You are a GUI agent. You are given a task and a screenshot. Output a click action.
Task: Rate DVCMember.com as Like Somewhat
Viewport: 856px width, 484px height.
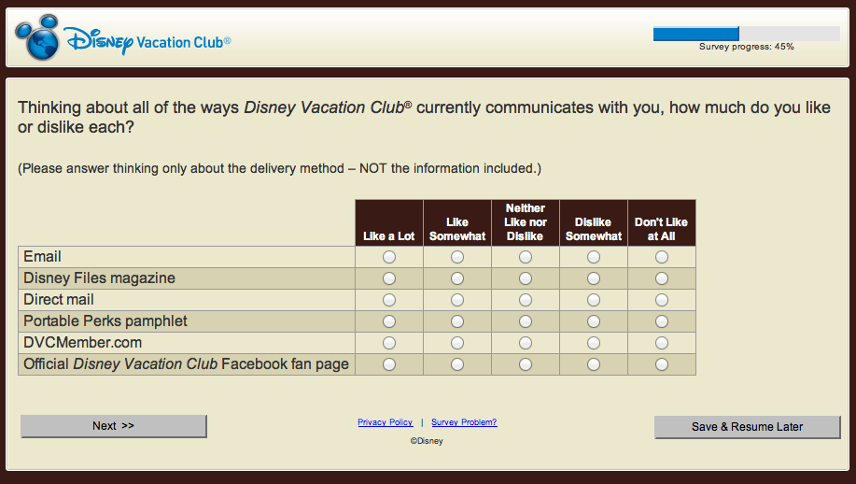coord(457,343)
